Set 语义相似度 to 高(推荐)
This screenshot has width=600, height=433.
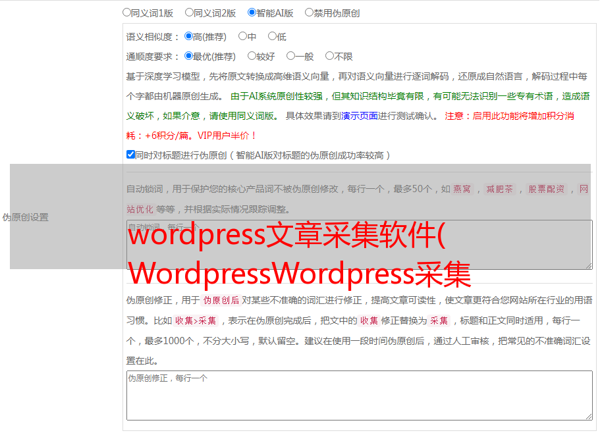coord(188,36)
